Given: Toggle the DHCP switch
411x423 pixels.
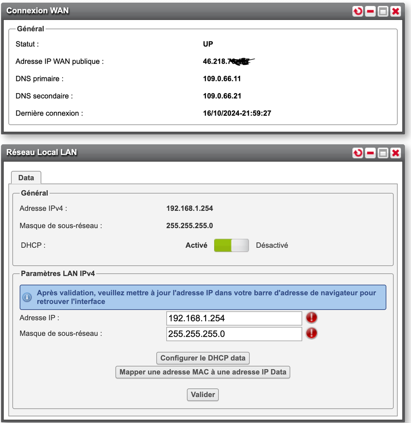Looking at the screenshot, I should pyautogui.click(x=231, y=245).
